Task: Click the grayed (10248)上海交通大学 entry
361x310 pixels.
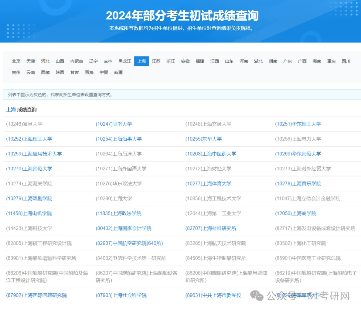Action: point(208,124)
